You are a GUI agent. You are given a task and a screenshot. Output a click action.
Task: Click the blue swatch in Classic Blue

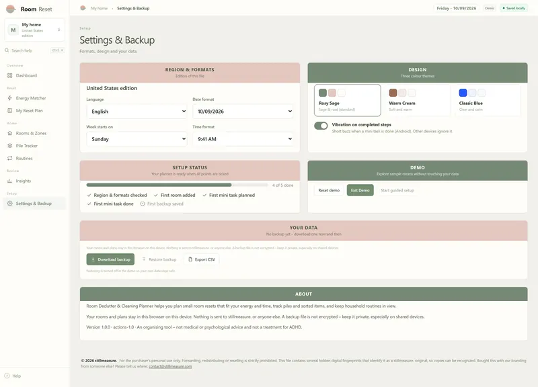click(x=463, y=93)
